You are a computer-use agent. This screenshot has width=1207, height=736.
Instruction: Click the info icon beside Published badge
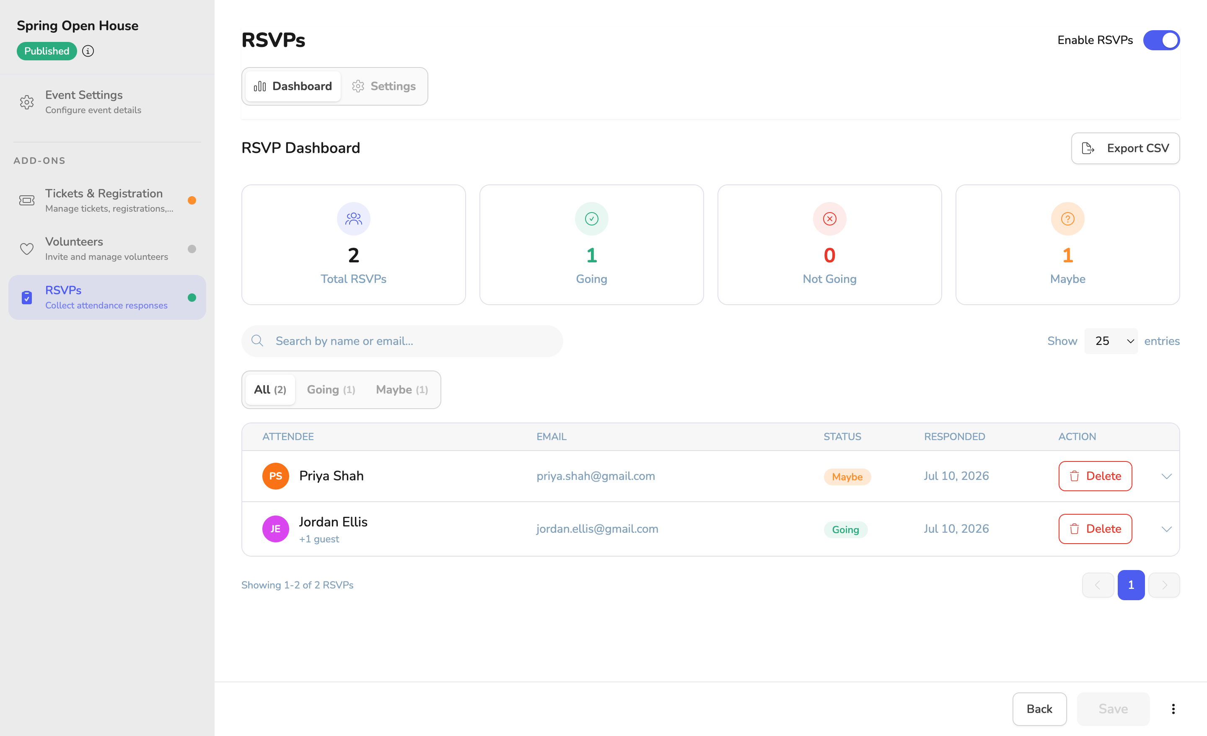88,51
